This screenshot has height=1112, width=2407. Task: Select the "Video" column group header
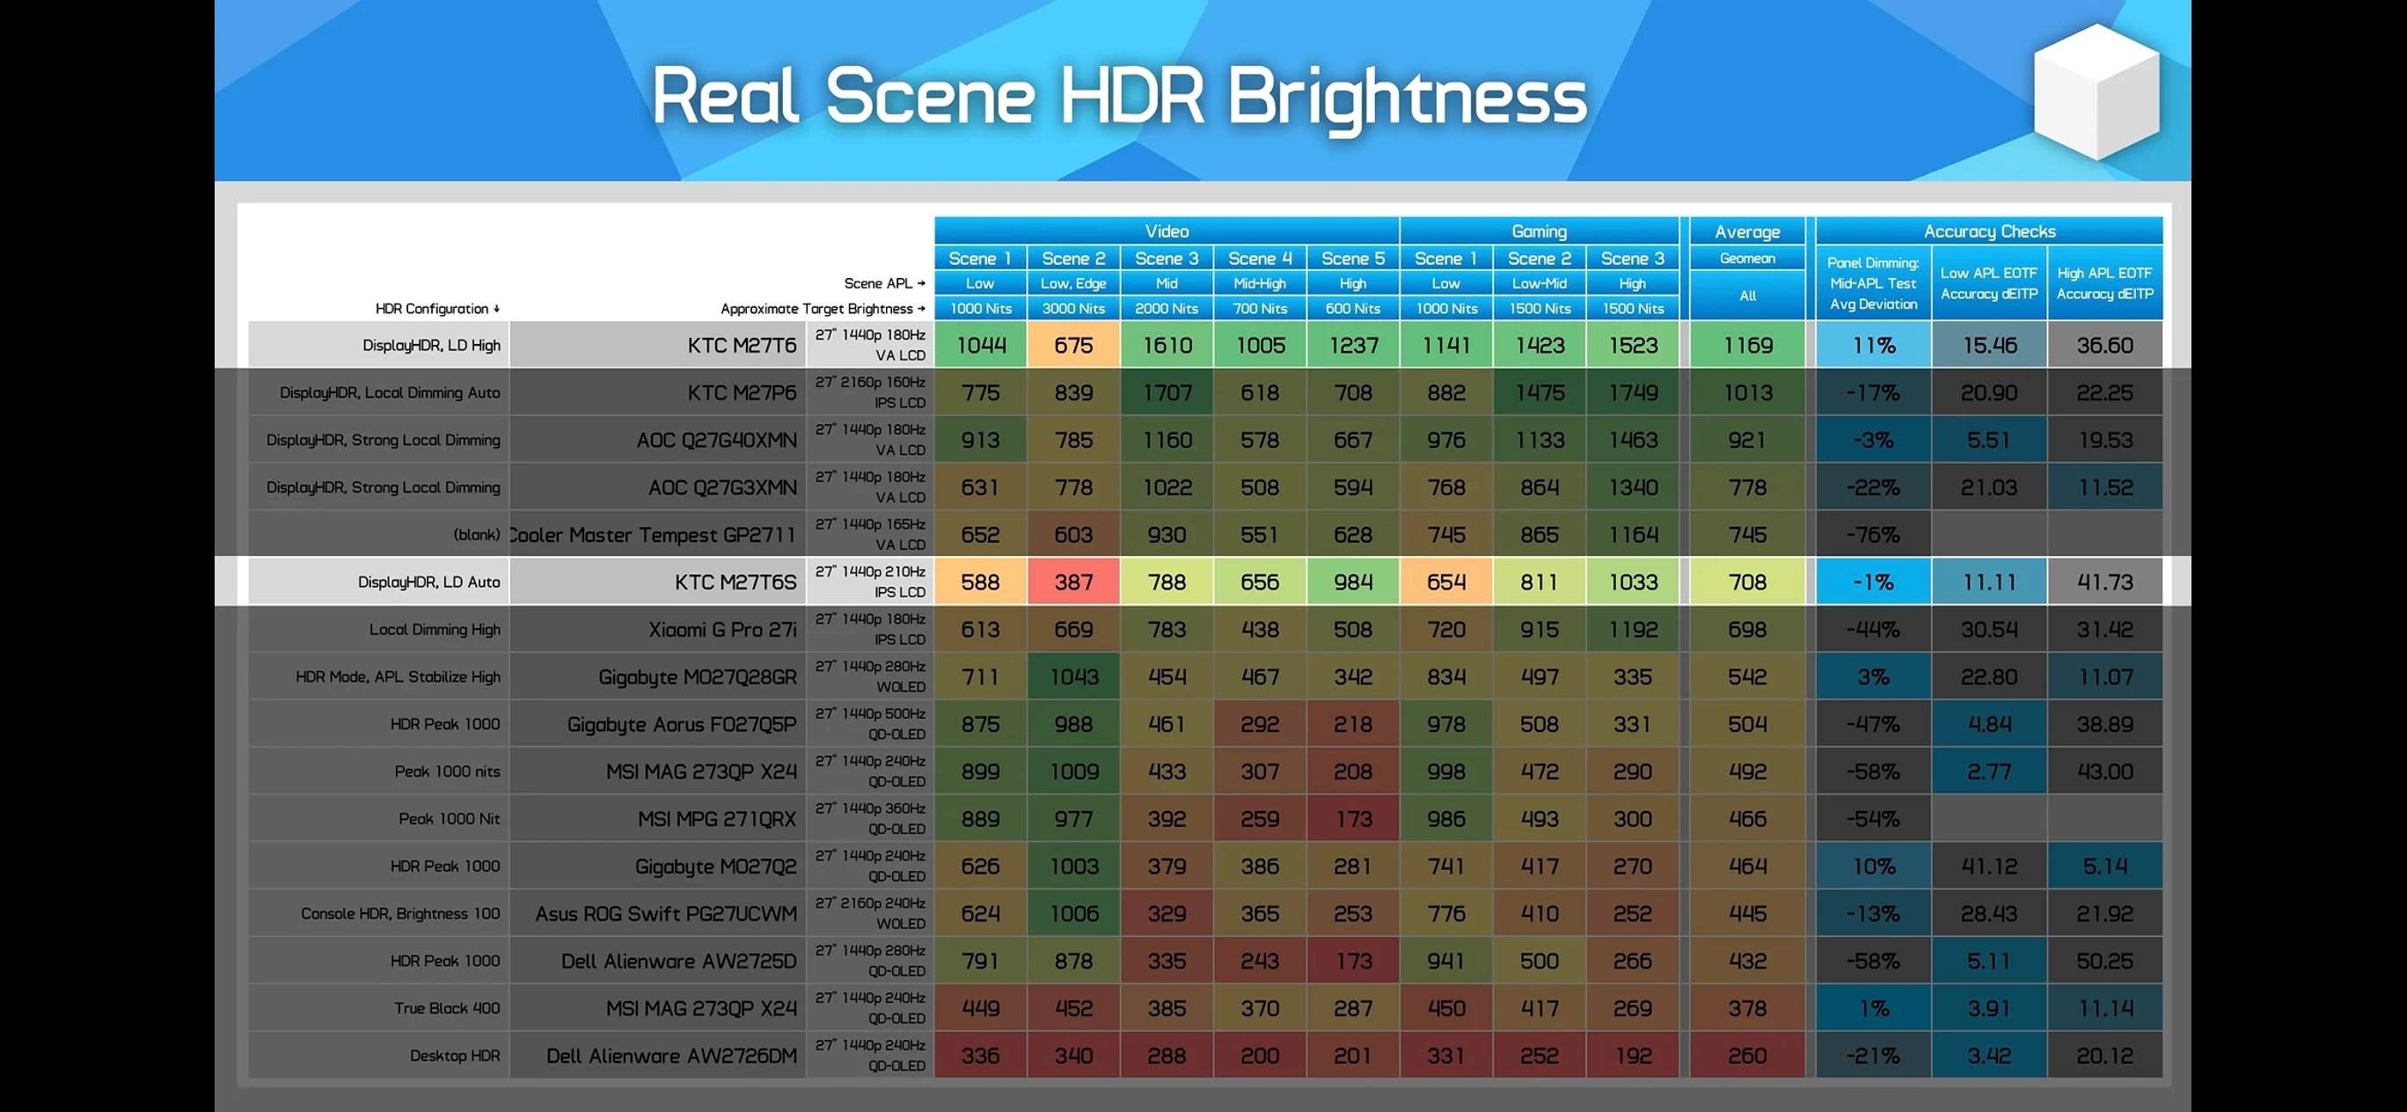click(1167, 230)
